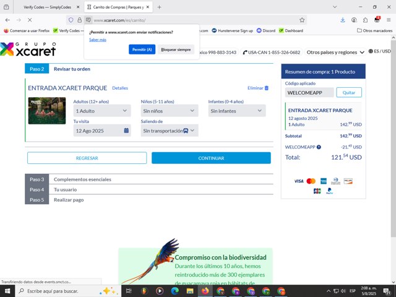
Task: Click Bloquear siempre in the notification prompt
Action: (x=176, y=49)
